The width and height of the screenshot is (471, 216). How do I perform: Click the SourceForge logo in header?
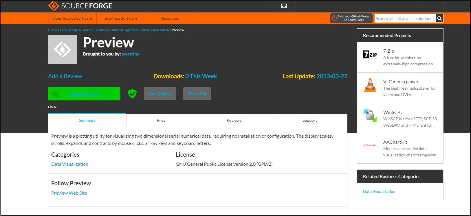(80, 6)
